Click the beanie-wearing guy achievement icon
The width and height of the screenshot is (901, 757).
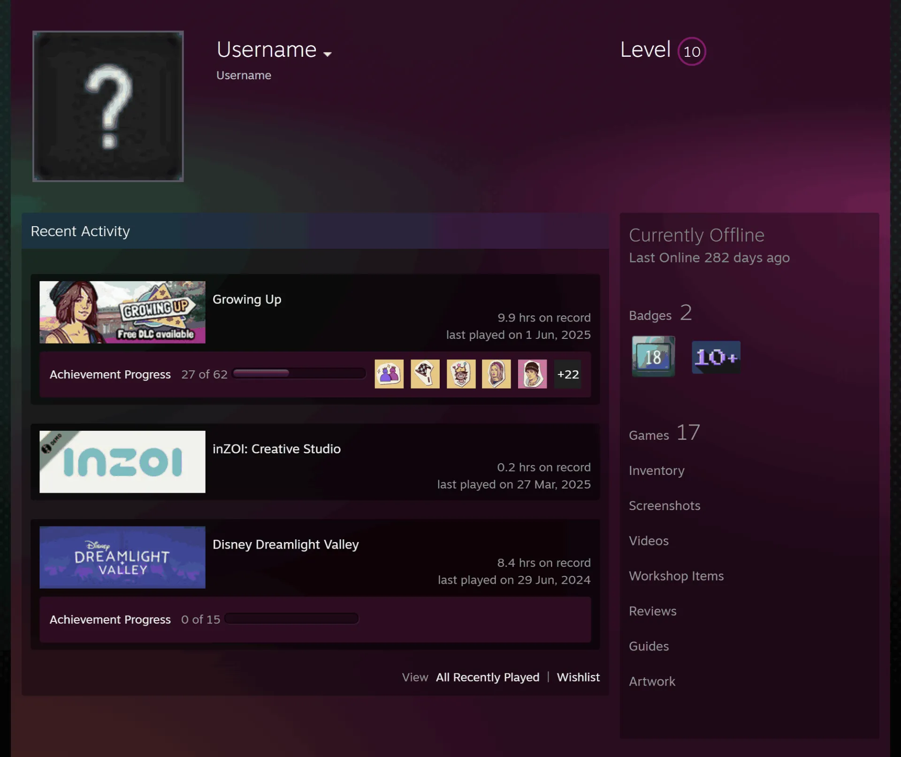pyautogui.click(x=533, y=374)
